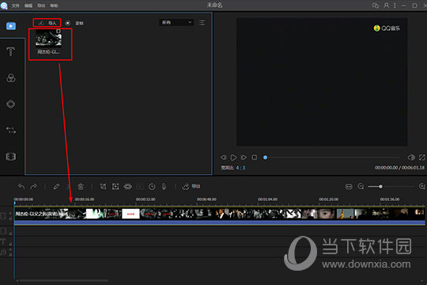Click ruler at 00:00:16.00 marker
The image size is (427, 285).
tap(85, 199)
